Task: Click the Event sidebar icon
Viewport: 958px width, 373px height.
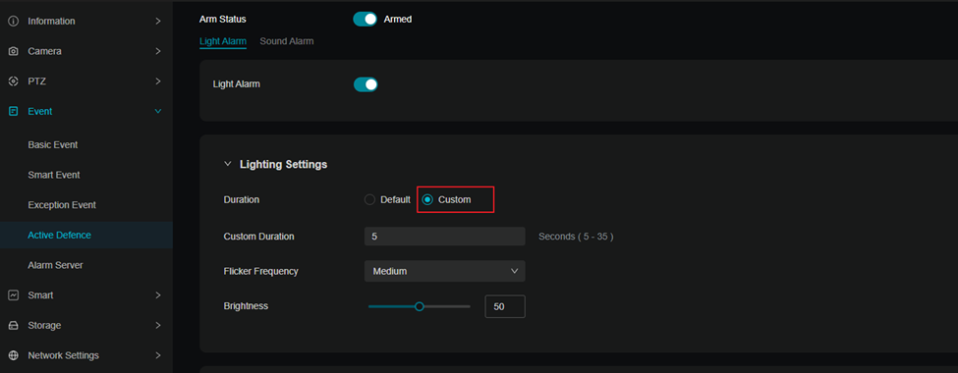Action: tap(13, 111)
